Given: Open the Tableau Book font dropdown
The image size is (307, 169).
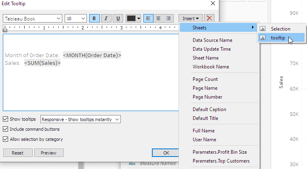Looking at the screenshot, I should (x=33, y=19).
